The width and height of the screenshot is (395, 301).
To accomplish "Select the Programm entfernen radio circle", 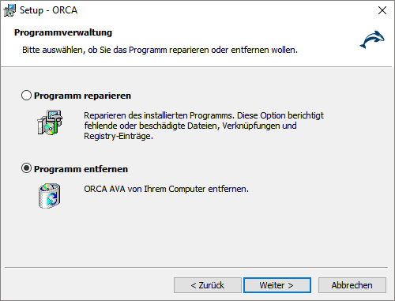I will click(x=26, y=168).
